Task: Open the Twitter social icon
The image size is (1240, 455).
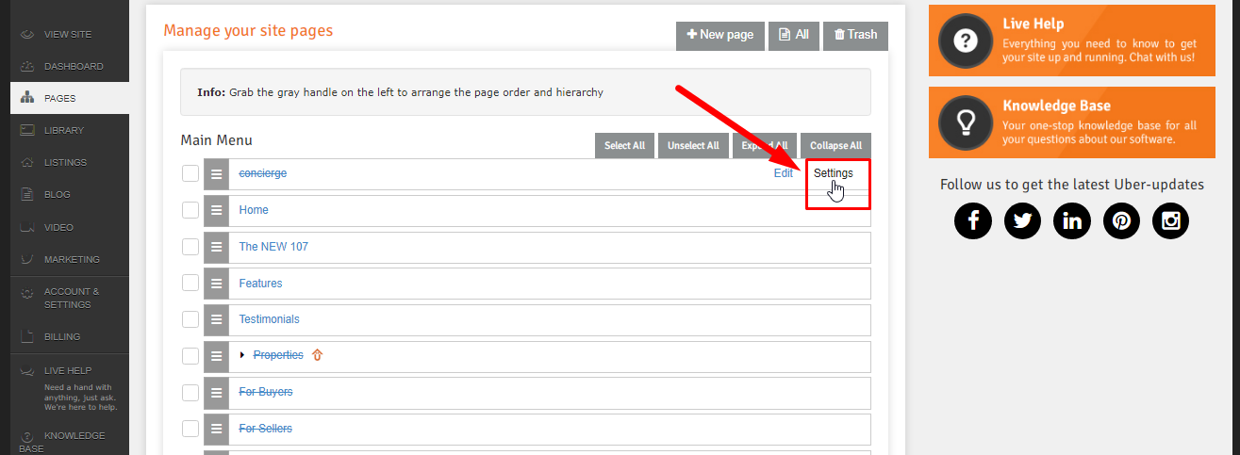Action: (1022, 220)
